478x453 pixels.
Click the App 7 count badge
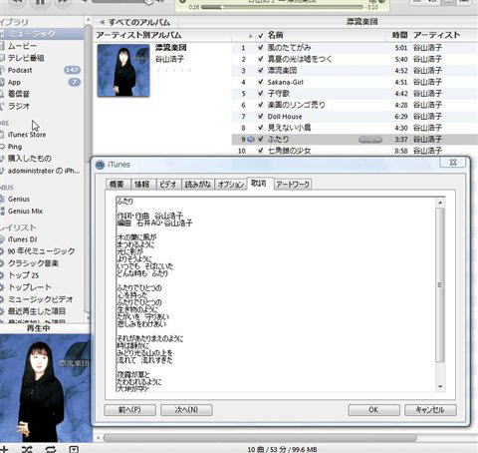[x=75, y=82]
